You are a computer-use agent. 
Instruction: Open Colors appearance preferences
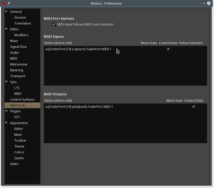tap(19, 152)
